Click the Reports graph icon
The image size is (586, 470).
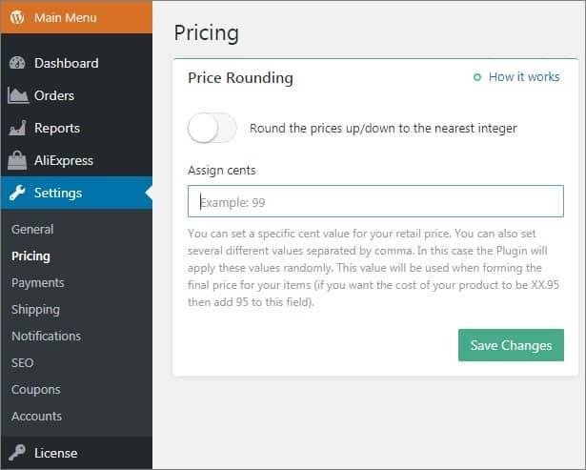[x=17, y=128]
